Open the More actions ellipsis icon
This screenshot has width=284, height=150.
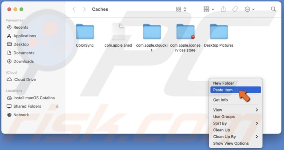pyautogui.click(x=247, y=9)
